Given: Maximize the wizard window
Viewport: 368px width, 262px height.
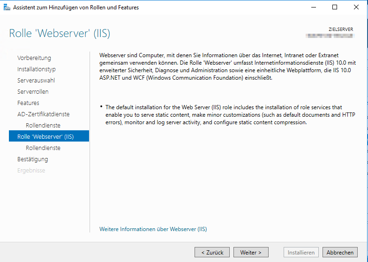Looking at the screenshot, I should tap(335, 7).
